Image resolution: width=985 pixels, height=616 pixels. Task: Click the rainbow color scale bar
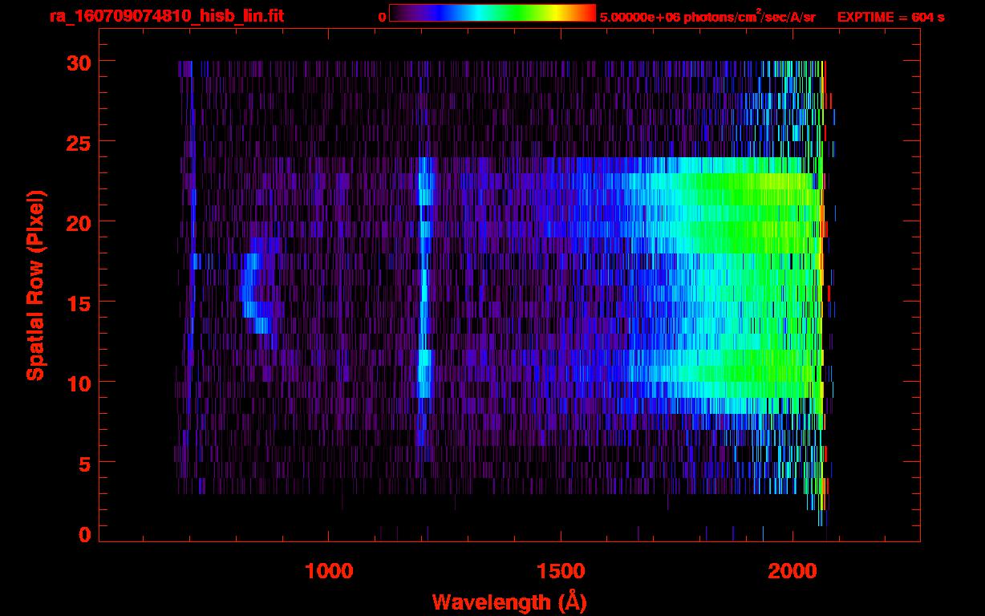coord(492,14)
